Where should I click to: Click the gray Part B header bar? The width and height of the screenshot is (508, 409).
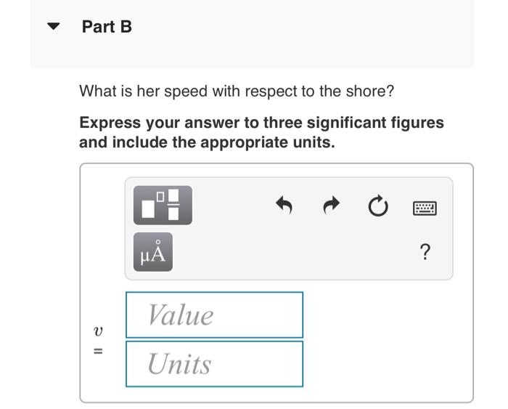click(252, 33)
